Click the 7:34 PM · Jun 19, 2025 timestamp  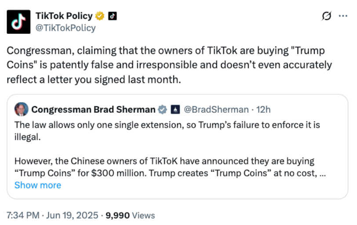(52, 215)
